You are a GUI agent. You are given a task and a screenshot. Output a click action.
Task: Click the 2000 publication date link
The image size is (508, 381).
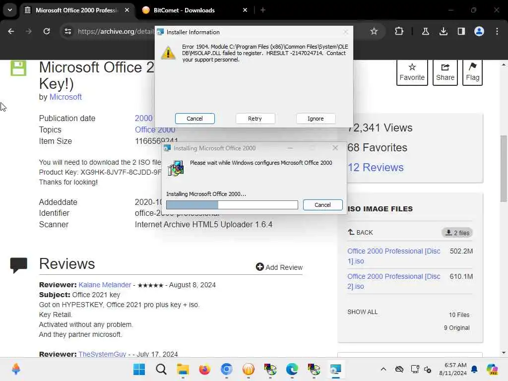point(143,118)
